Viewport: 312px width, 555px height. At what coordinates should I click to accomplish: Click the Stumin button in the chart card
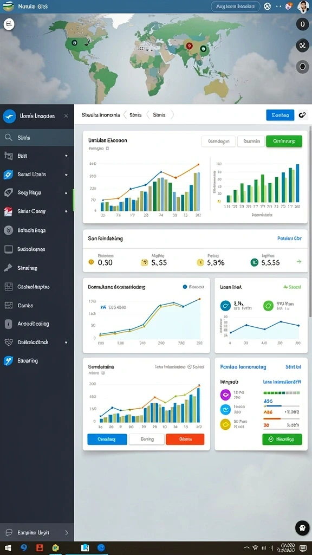tap(251, 141)
